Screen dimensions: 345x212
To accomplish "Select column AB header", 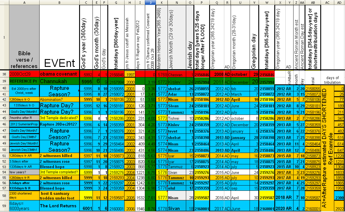I will point(313,2).
